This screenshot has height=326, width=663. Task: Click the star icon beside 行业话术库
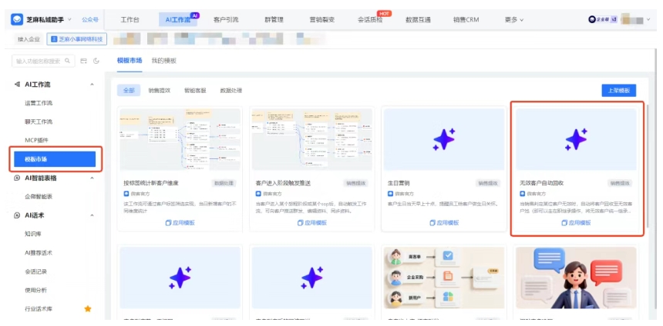point(87,309)
